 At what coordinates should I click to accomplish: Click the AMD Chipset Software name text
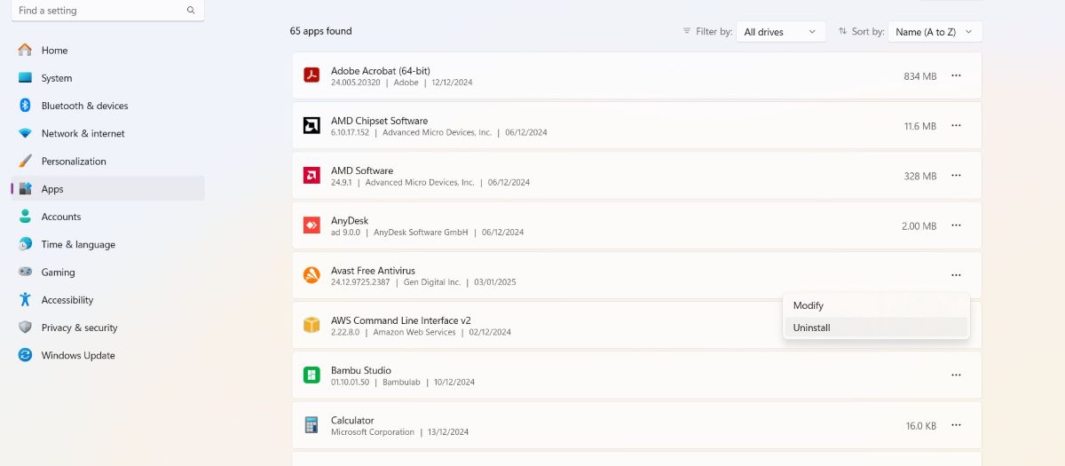379,121
